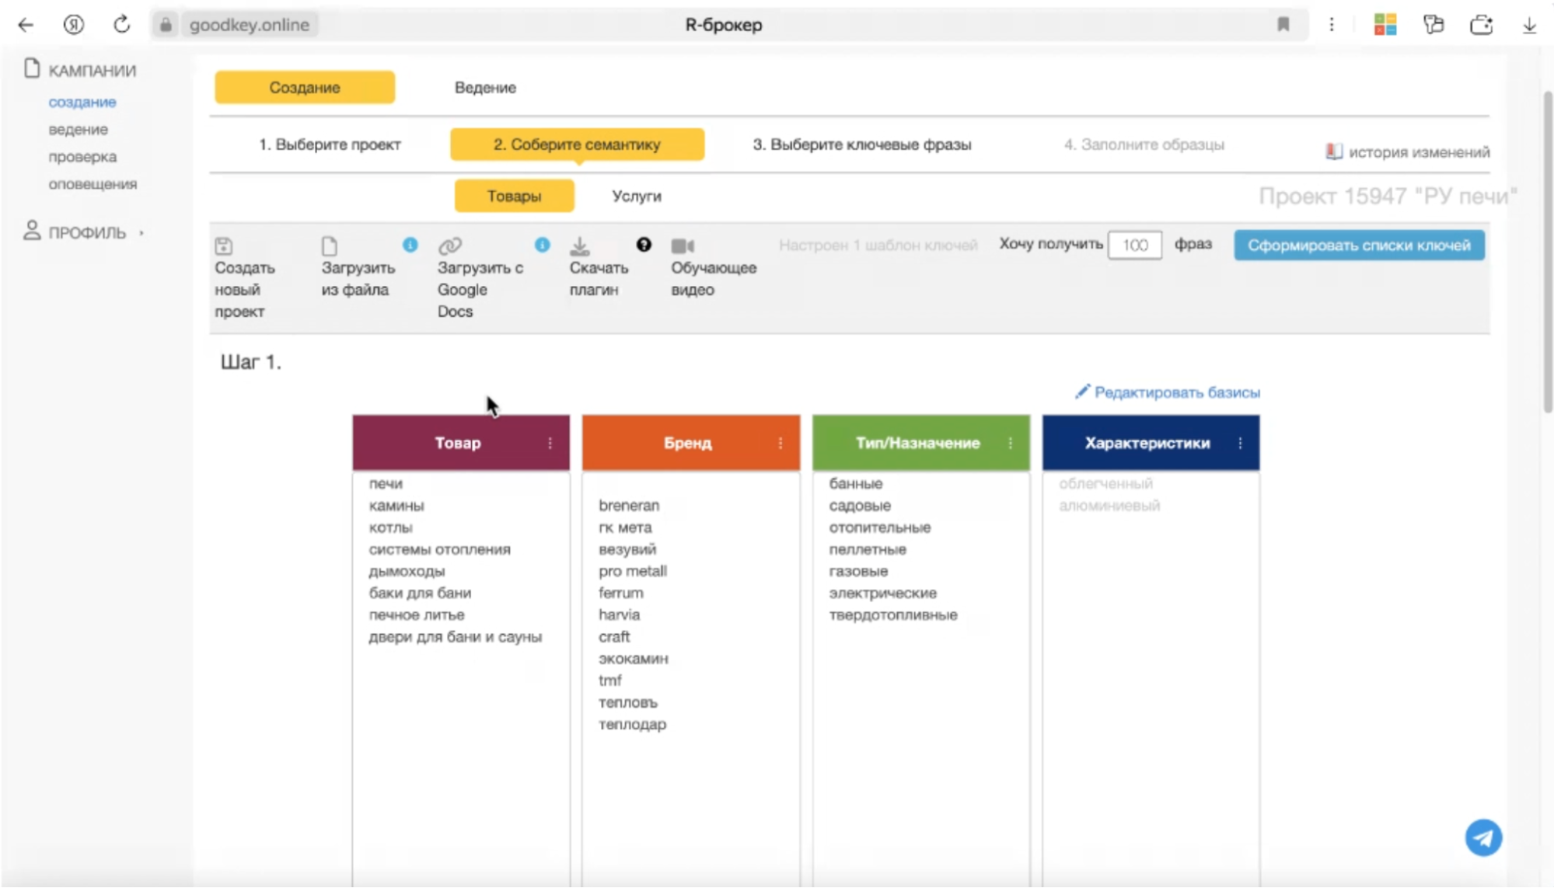The height and width of the screenshot is (888, 1554).
Task: Click the screenshot capture icon
Action: point(1482,25)
